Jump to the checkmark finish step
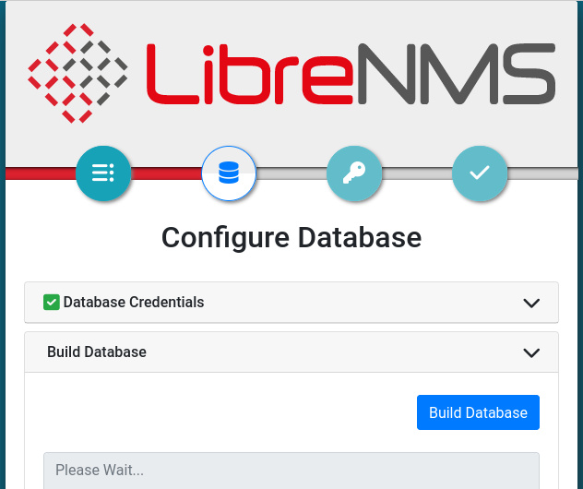Screen dimensions: 583x489 pos(480,173)
